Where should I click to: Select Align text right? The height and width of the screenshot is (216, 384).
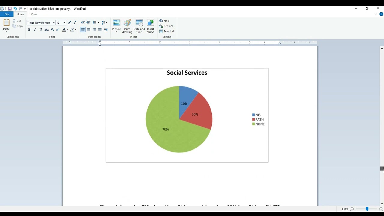(x=94, y=30)
